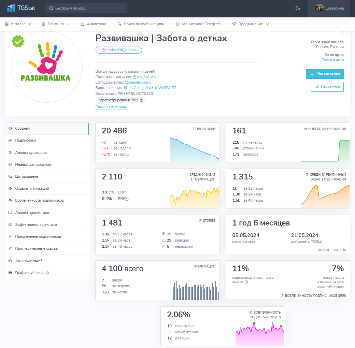The width and height of the screenshot is (355, 348).
Task: Open Екатерина's profile avatar
Action: [319, 8]
